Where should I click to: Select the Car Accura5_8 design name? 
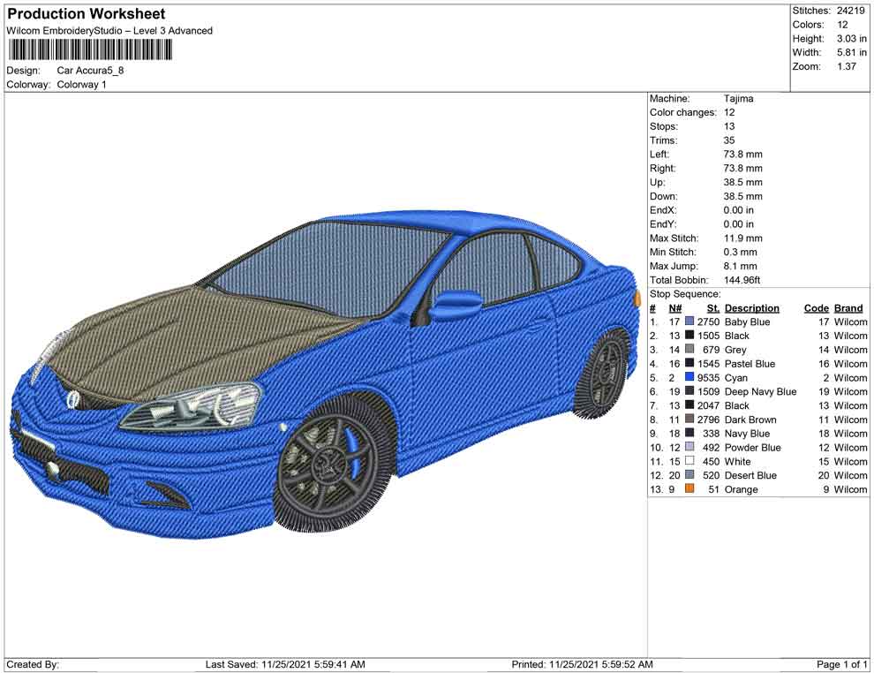coord(93,71)
